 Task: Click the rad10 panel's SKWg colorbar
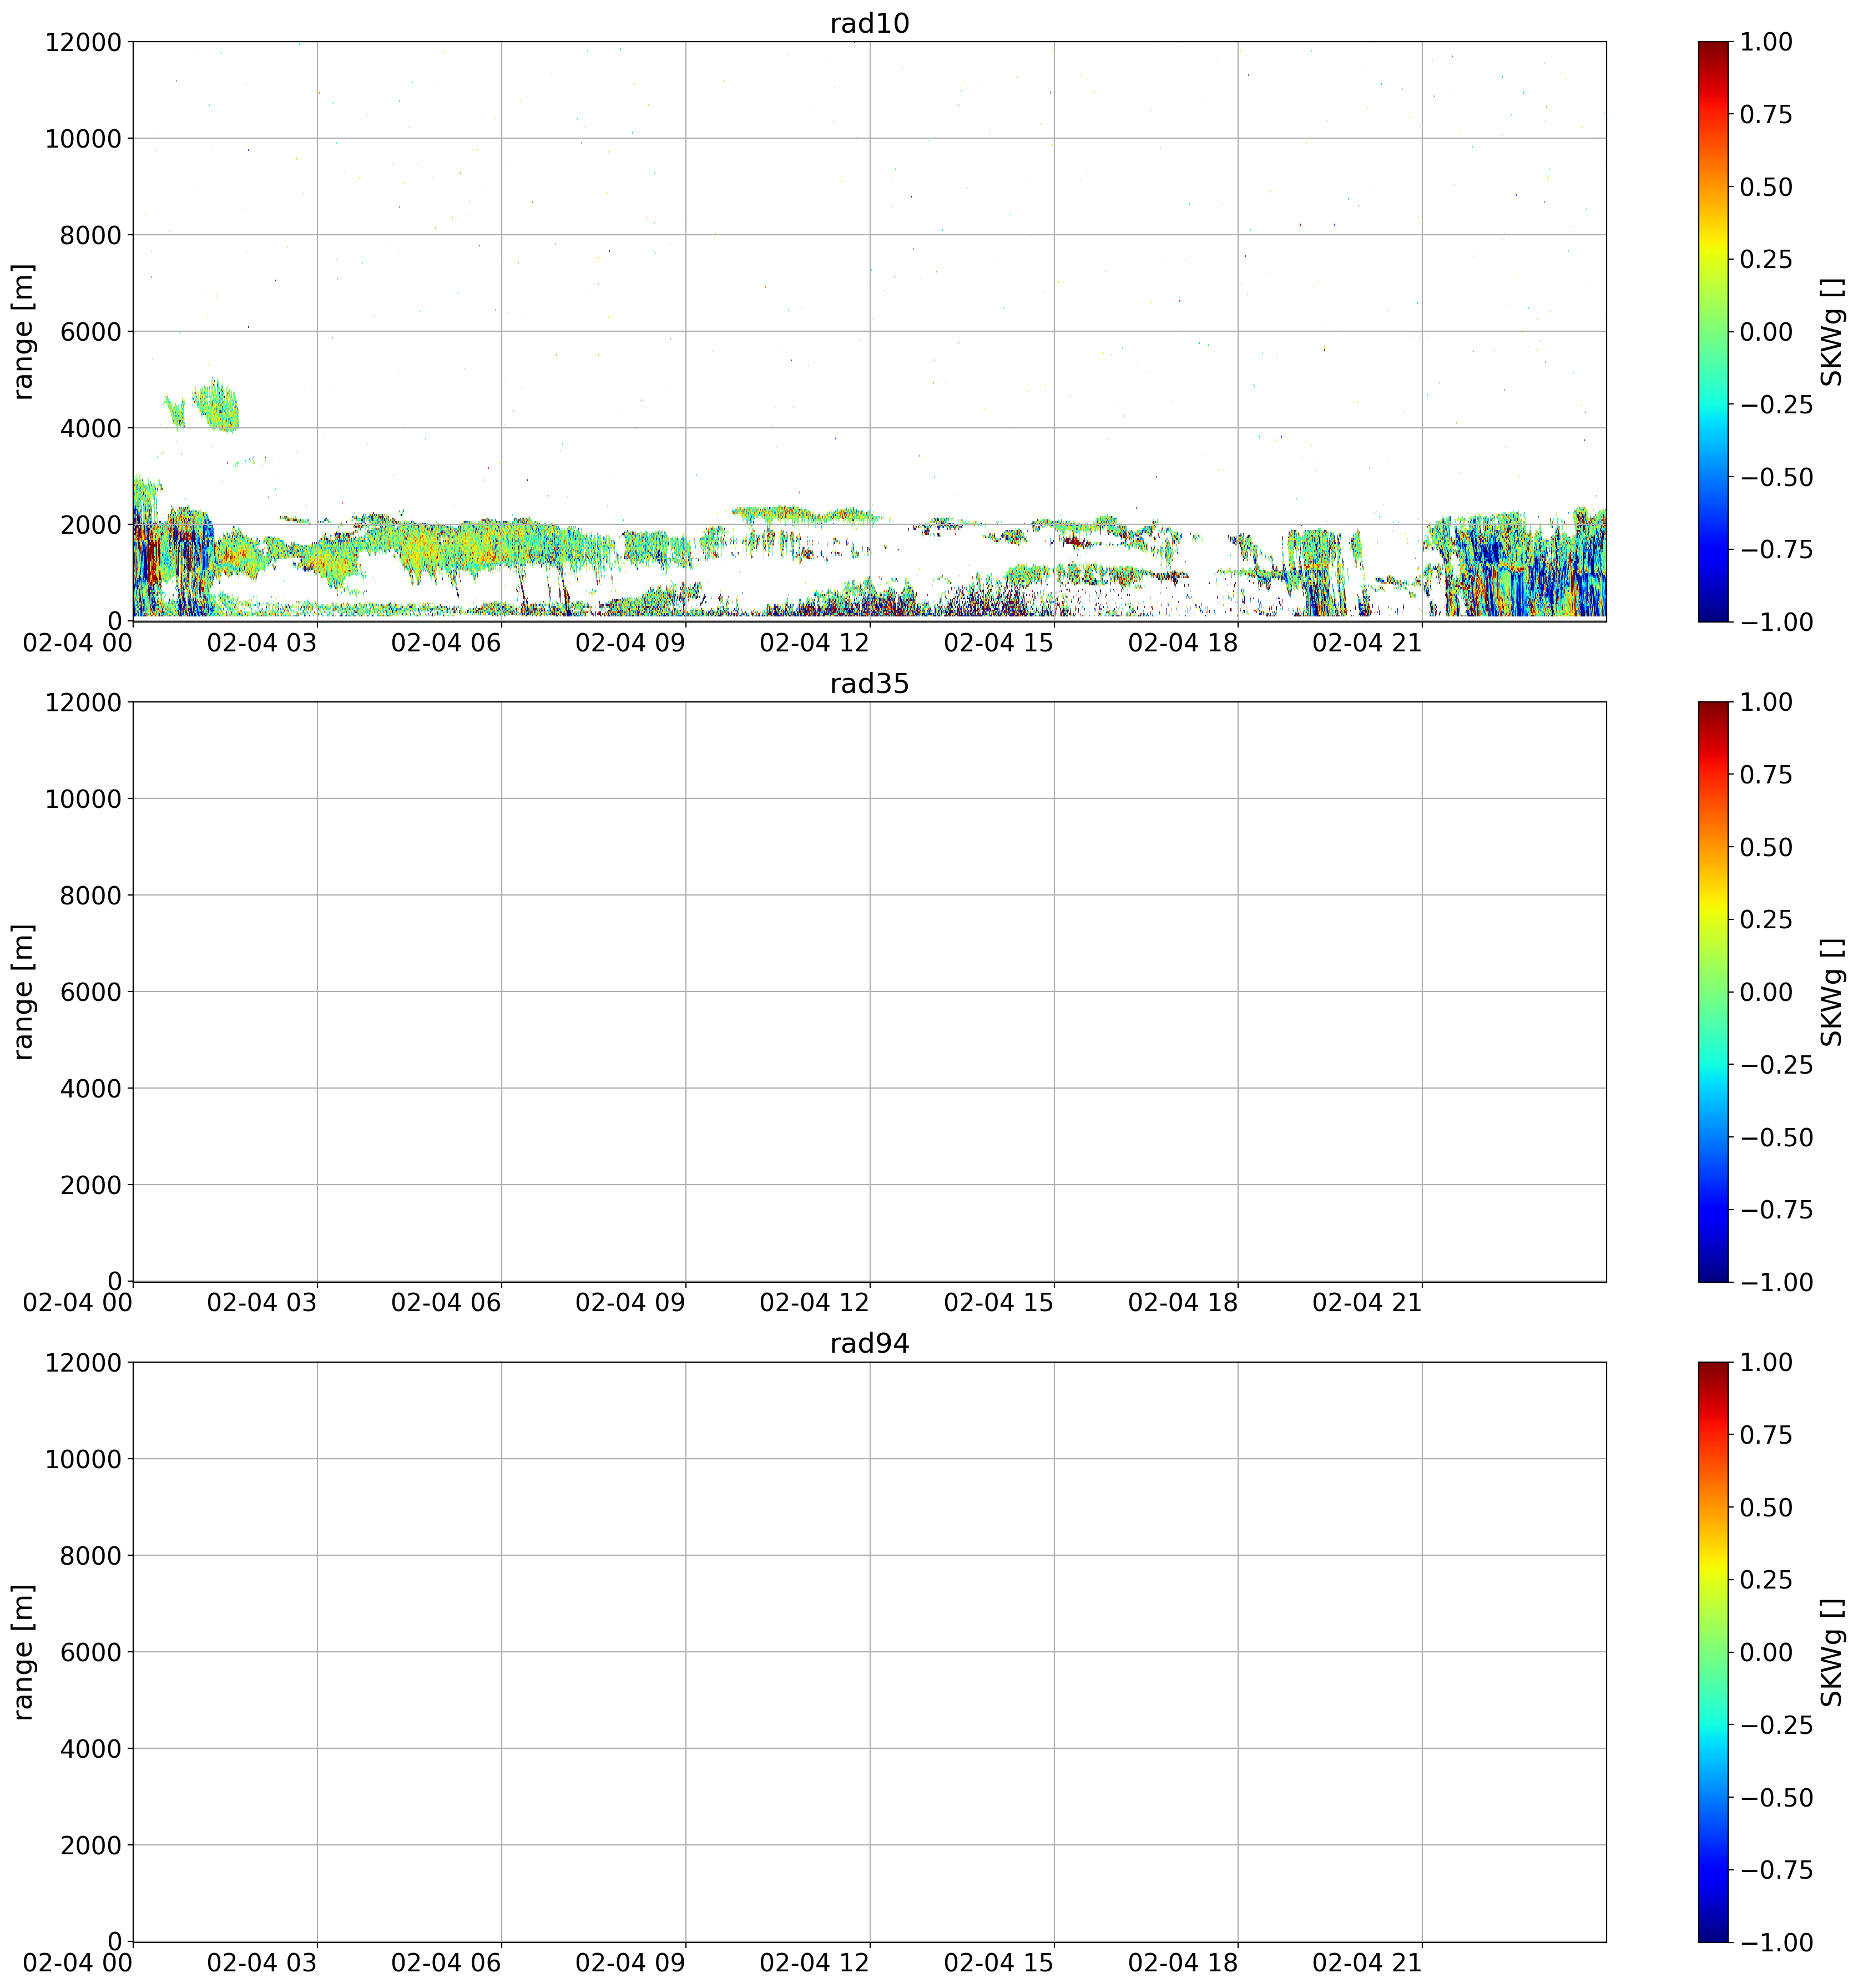[1713, 331]
